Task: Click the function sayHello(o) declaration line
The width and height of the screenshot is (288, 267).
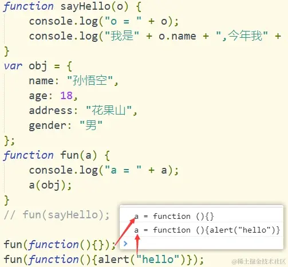Action: (73, 6)
